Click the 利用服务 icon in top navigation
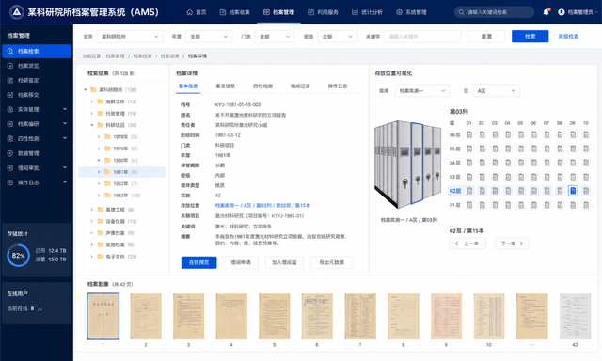 (x=310, y=12)
